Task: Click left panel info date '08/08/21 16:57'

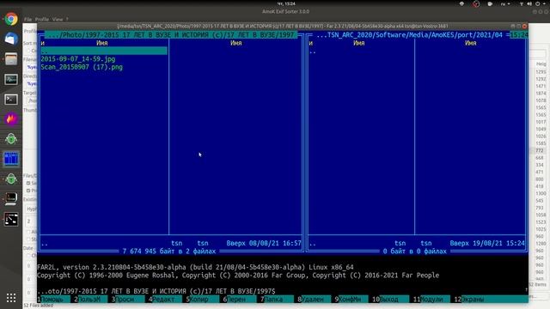Action: 275,243
